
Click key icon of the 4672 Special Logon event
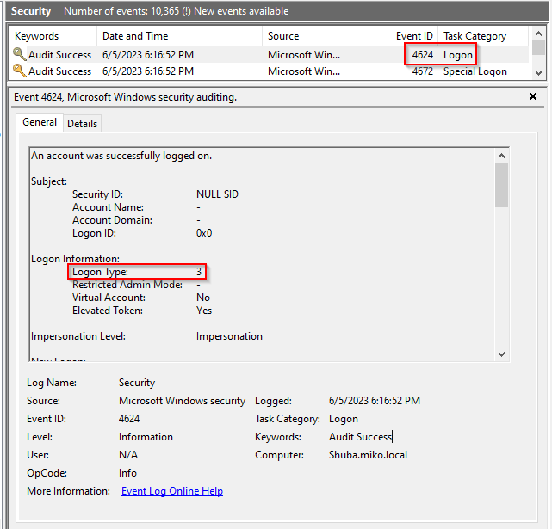19,71
